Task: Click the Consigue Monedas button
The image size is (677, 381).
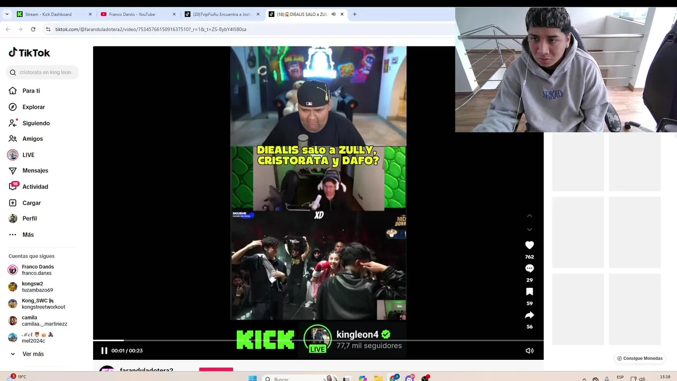Action: click(639, 358)
